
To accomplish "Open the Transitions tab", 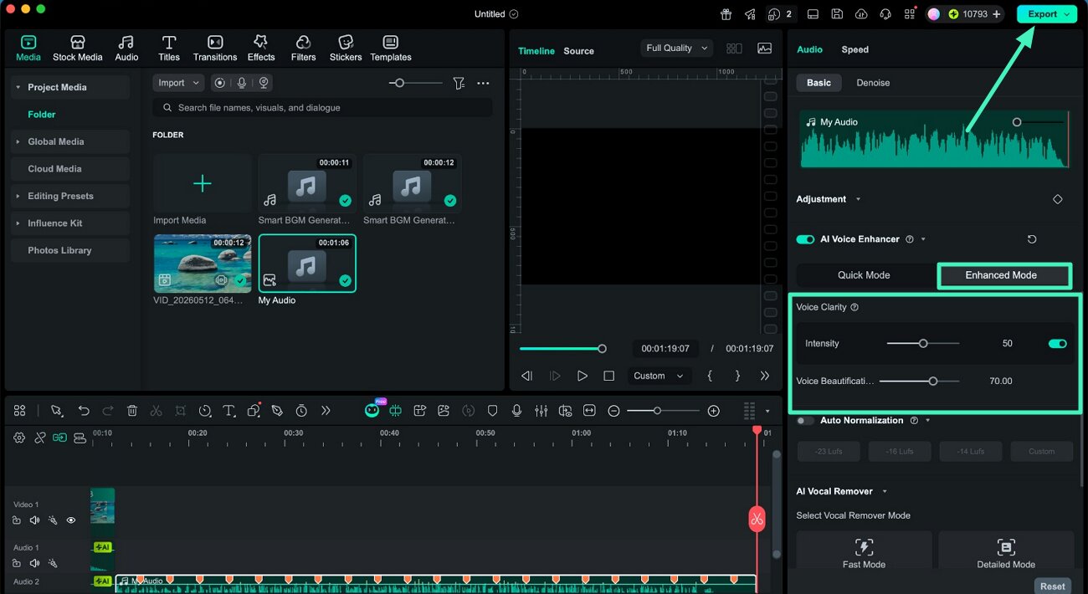I will pos(215,49).
